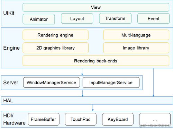173x129 pixels.
Task: Click the WindowManagerService box
Action: click(52, 83)
